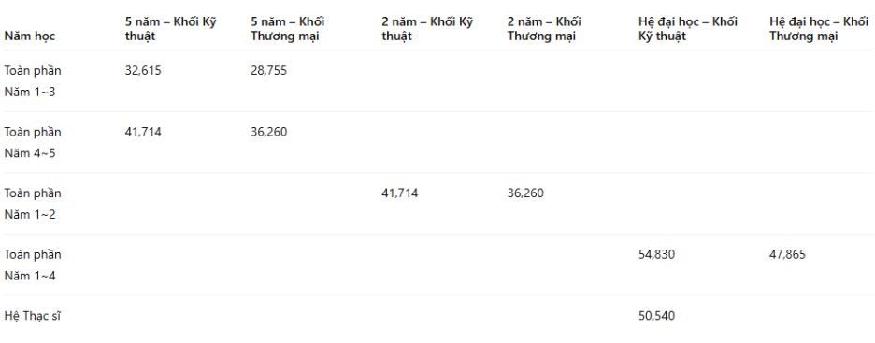Click the 'Toàn phần Năm 1~3' row label
The width and height of the screenshot is (875, 343).
tap(33, 81)
